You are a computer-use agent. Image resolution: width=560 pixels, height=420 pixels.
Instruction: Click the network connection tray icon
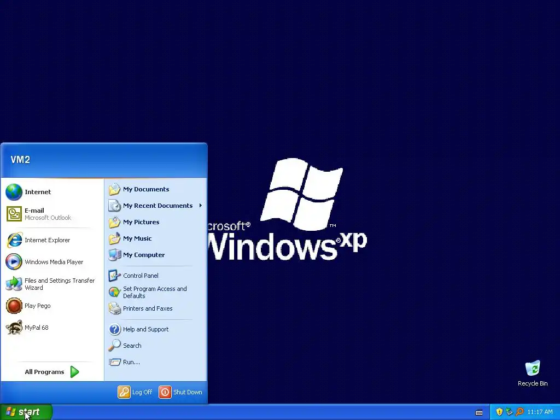[509, 412]
